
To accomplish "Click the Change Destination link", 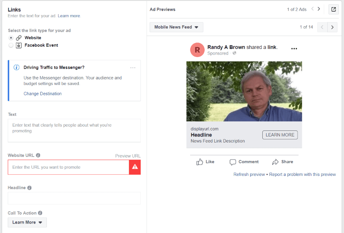I will pos(43,94).
